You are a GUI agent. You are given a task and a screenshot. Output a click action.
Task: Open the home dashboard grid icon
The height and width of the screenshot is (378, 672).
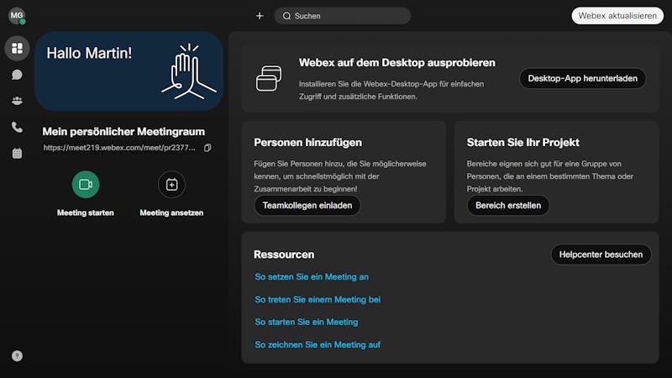[x=17, y=48]
